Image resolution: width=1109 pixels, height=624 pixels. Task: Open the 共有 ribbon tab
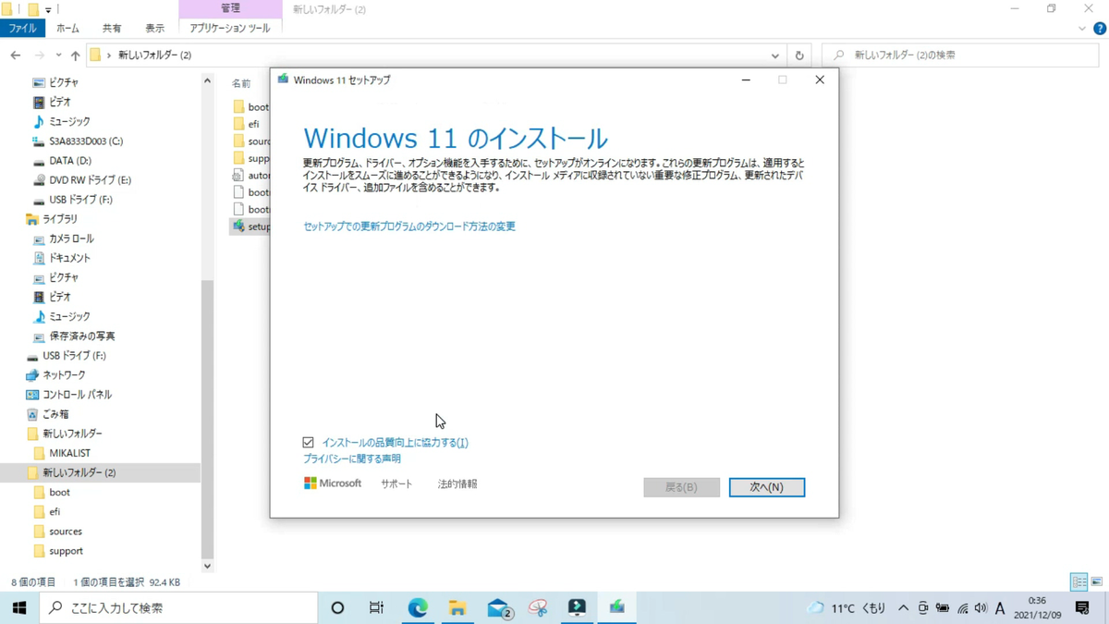(112, 29)
